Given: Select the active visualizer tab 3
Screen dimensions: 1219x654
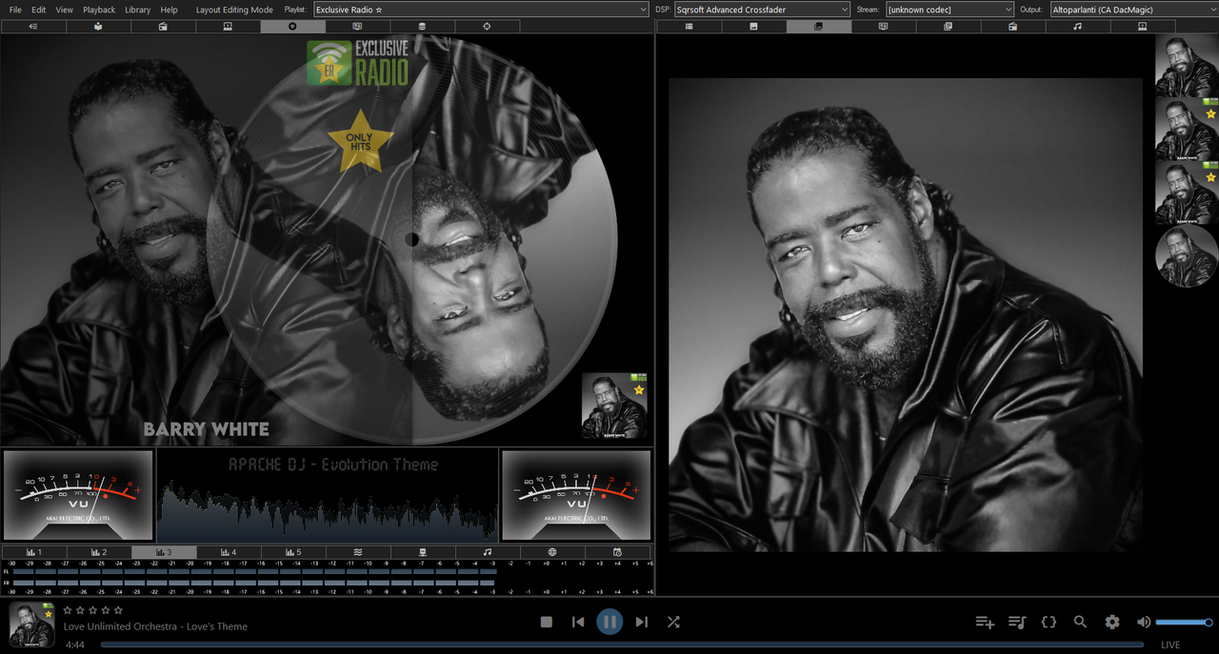Looking at the screenshot, I should (x=164, y=552).
